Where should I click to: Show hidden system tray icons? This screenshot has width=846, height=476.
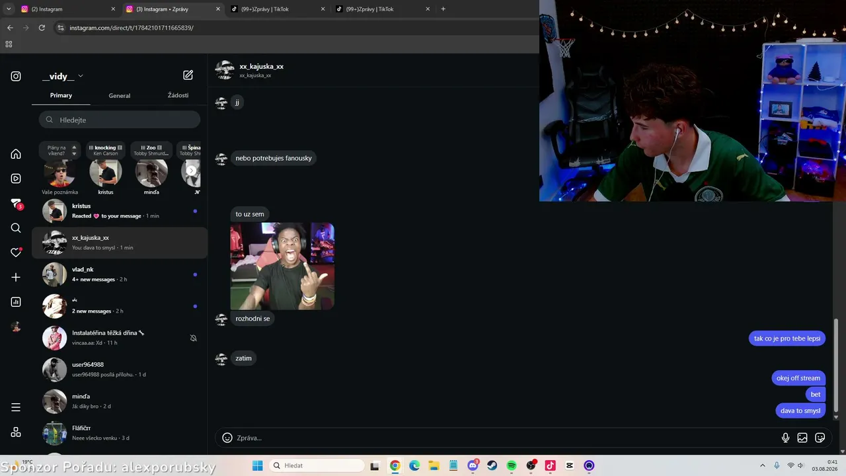[x=762, y=465]
